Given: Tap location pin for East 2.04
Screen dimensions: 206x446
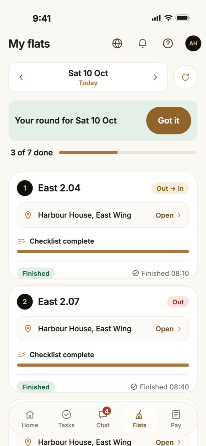Looking at the screenshot, I should point(28,215).
